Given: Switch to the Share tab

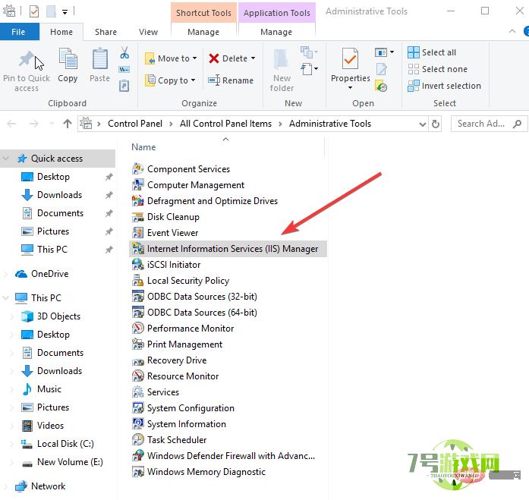Looking at the screenshot, I should 105,32.
